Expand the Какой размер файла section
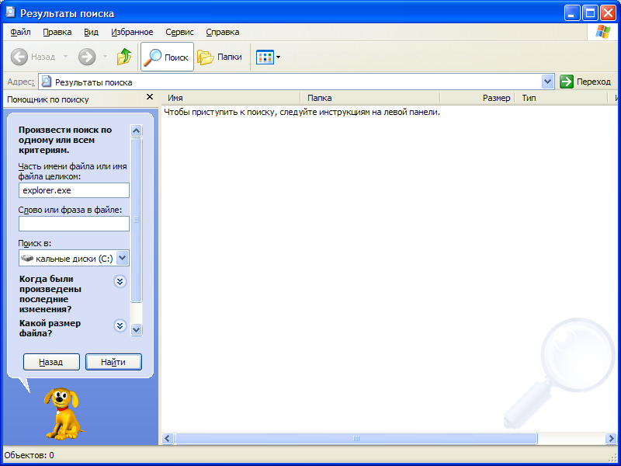 click(120, 325)
